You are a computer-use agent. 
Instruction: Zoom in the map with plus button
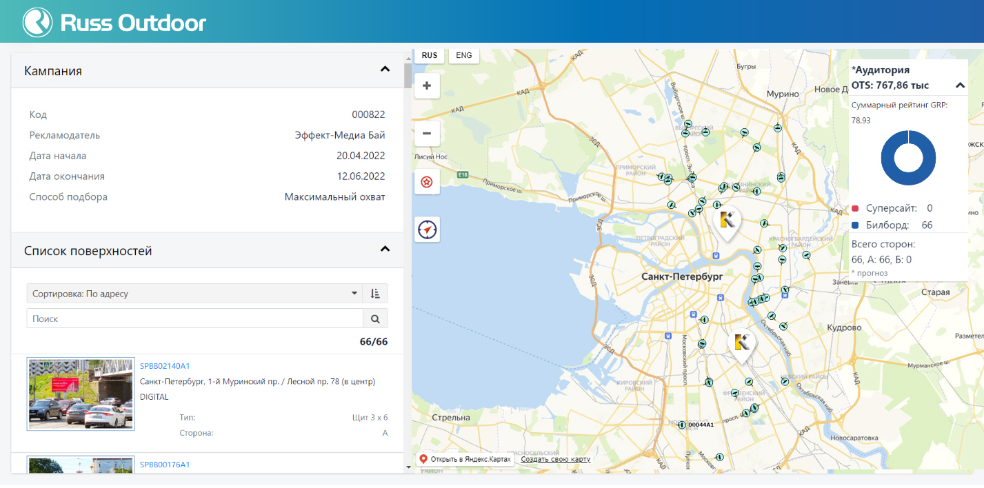click(427, 86)
